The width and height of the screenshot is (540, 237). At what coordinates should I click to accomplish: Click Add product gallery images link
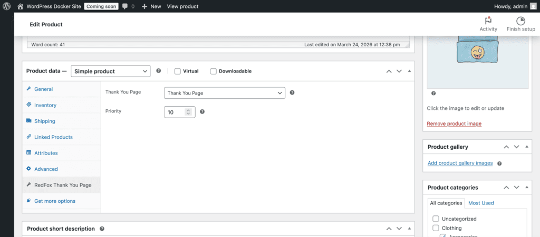460,163
